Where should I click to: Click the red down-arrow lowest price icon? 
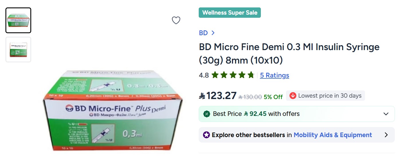click(293, 96)
